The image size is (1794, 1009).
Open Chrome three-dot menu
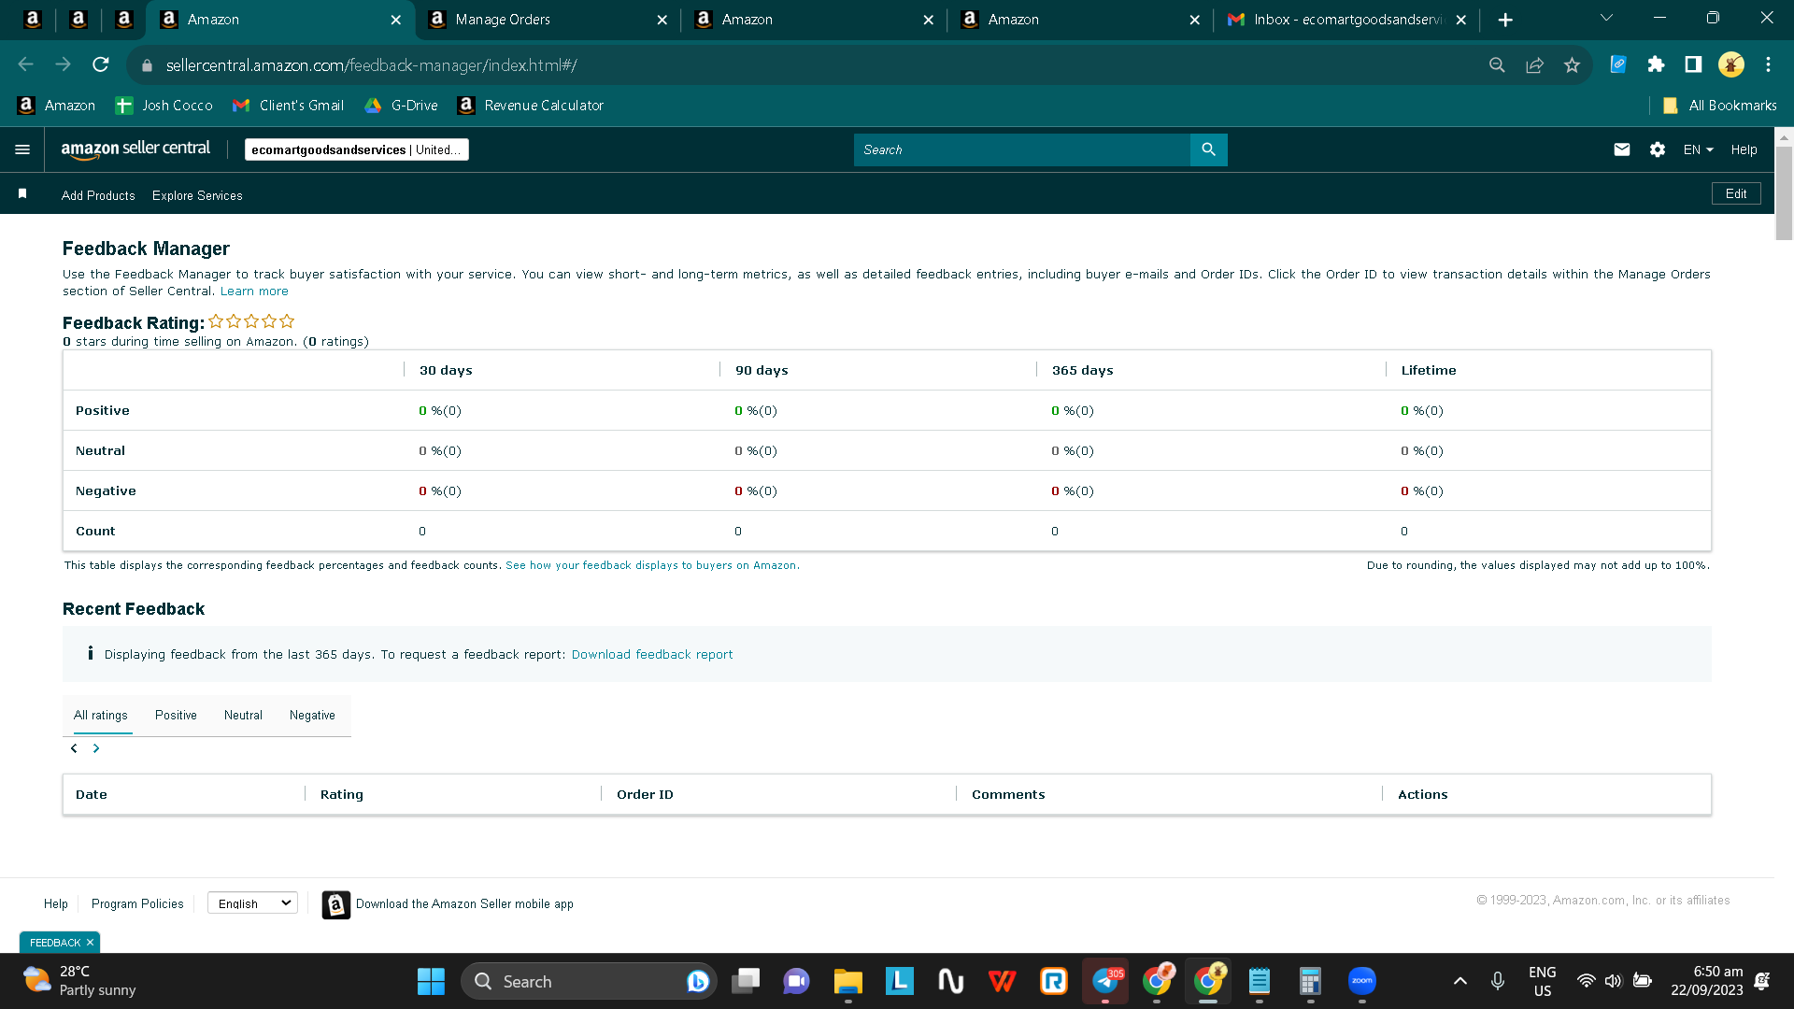point(1768,64)
